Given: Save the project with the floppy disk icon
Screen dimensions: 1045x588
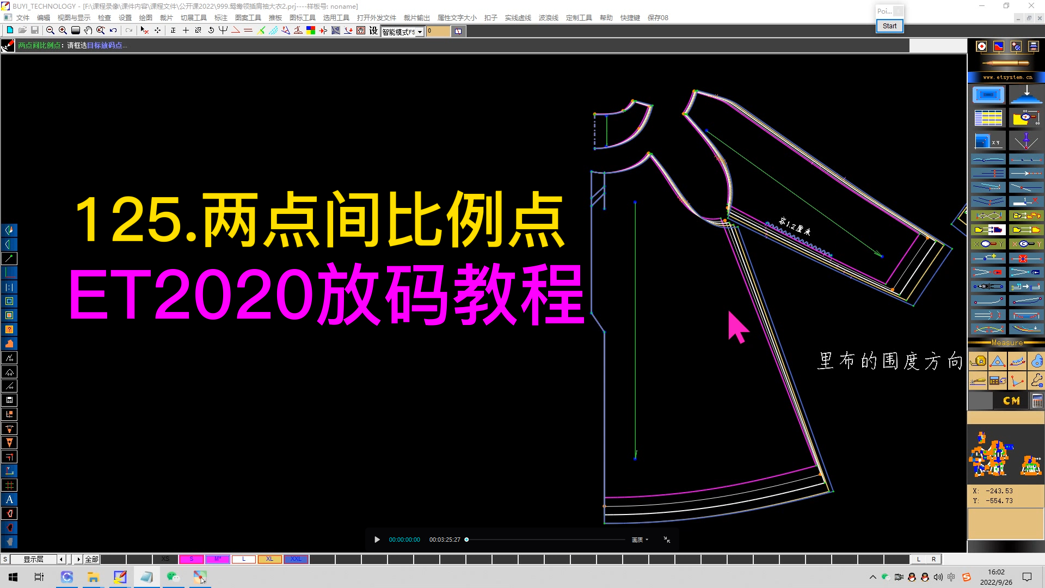Looking at the screenshot, I should click(x=35, y=30).
